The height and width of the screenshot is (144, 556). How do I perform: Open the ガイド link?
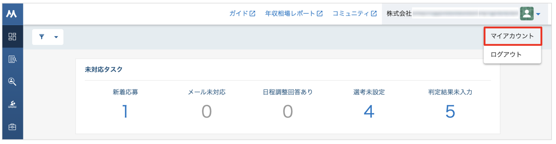pos(239,13)
